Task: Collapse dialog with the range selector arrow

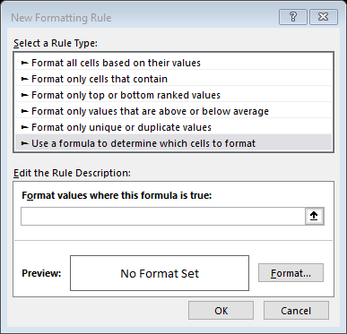Action: [x=314, y=216]
